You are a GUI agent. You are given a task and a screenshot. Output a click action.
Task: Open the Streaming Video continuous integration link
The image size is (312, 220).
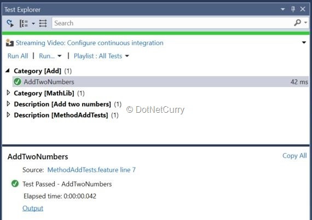click(x=90, y=43)
